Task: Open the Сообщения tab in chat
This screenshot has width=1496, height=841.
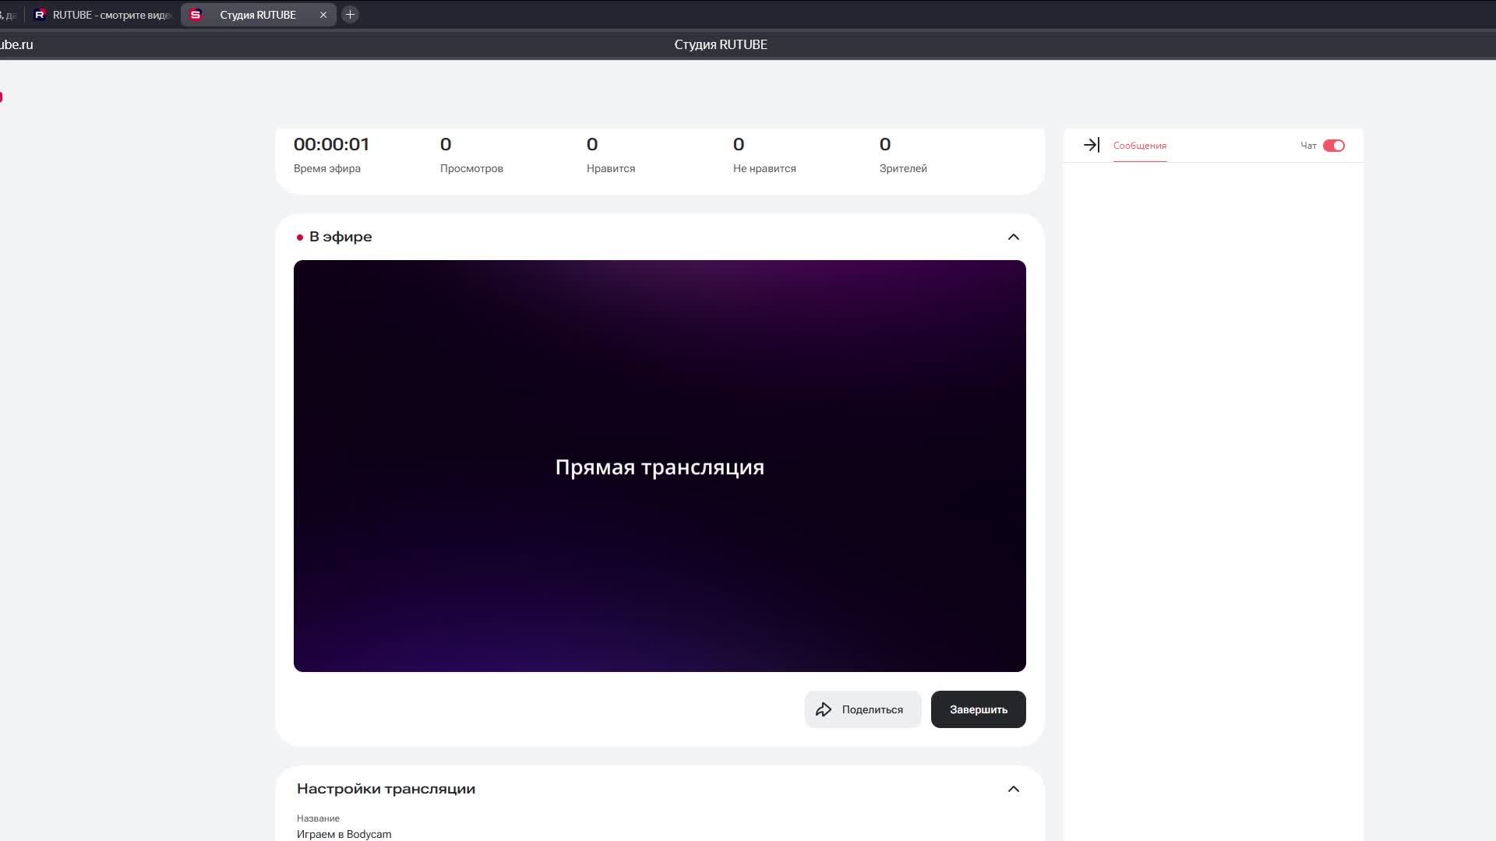Action: tap(1139, 146)
